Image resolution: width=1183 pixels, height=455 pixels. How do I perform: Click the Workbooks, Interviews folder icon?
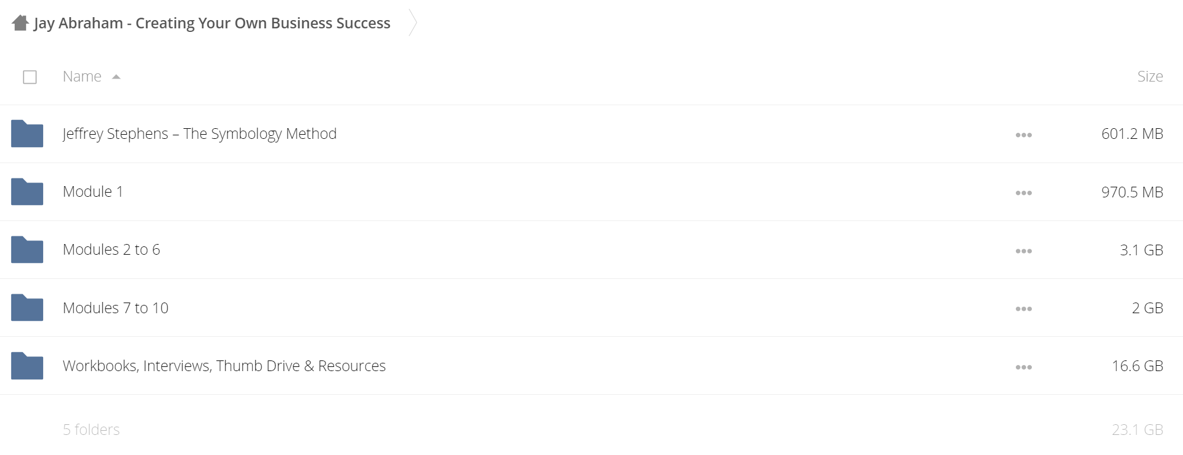(x=27, y=366)
